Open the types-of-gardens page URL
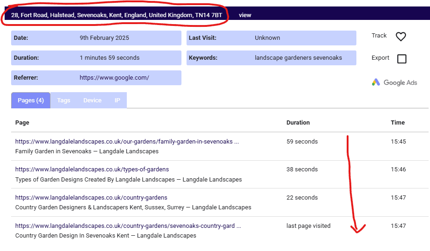This screenshot has height=251, width=430. click(92, 169)
